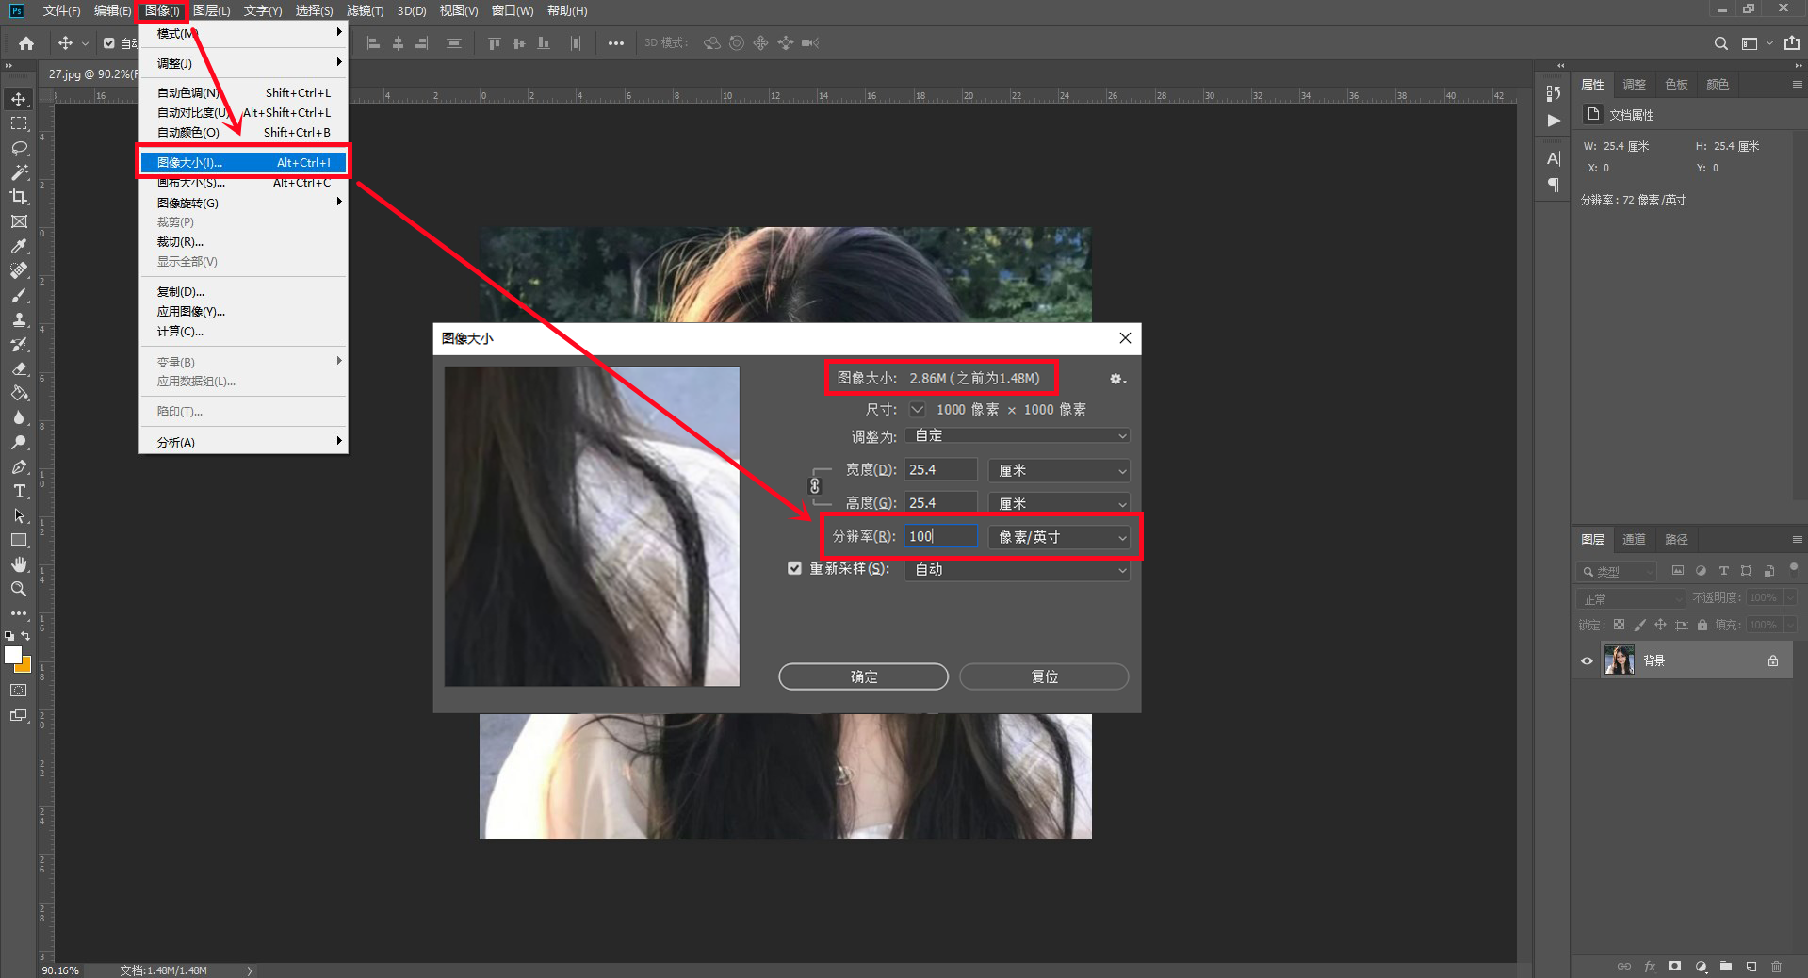The image size is (1808, 978).
Task: Select the Brush tool
Action: coord(19,295)
